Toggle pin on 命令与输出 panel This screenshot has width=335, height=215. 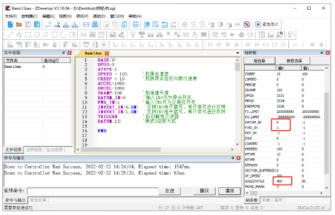click(x=233, y=158)
